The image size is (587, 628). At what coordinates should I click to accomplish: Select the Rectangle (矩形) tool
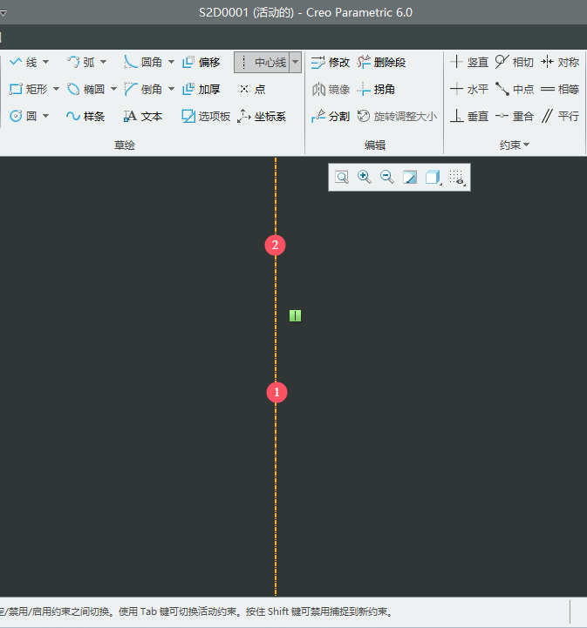click(x=29, y=89)
